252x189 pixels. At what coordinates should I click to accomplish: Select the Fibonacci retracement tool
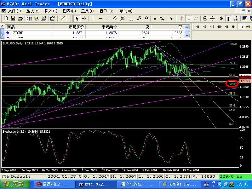(x=131, y=19)
